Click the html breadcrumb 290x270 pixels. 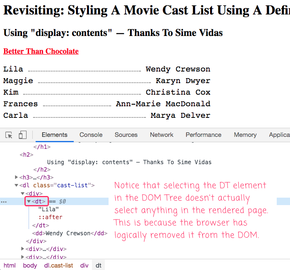(x=10, y=265)
